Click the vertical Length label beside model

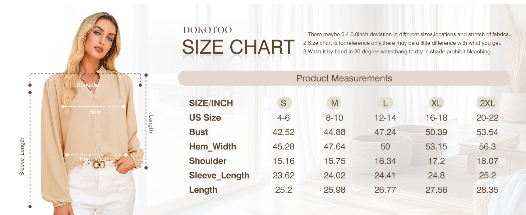coord(151,124)
